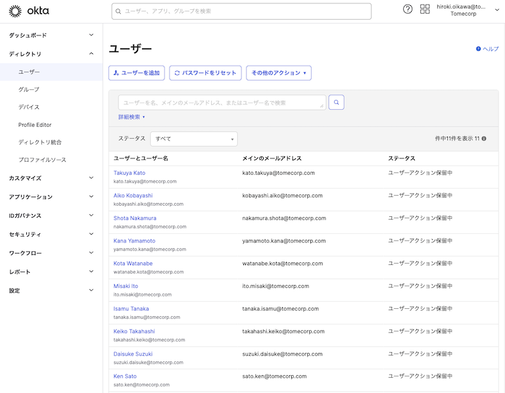Click the user search input field
This screenshot has width=505, height=393.
pos(222,103)
